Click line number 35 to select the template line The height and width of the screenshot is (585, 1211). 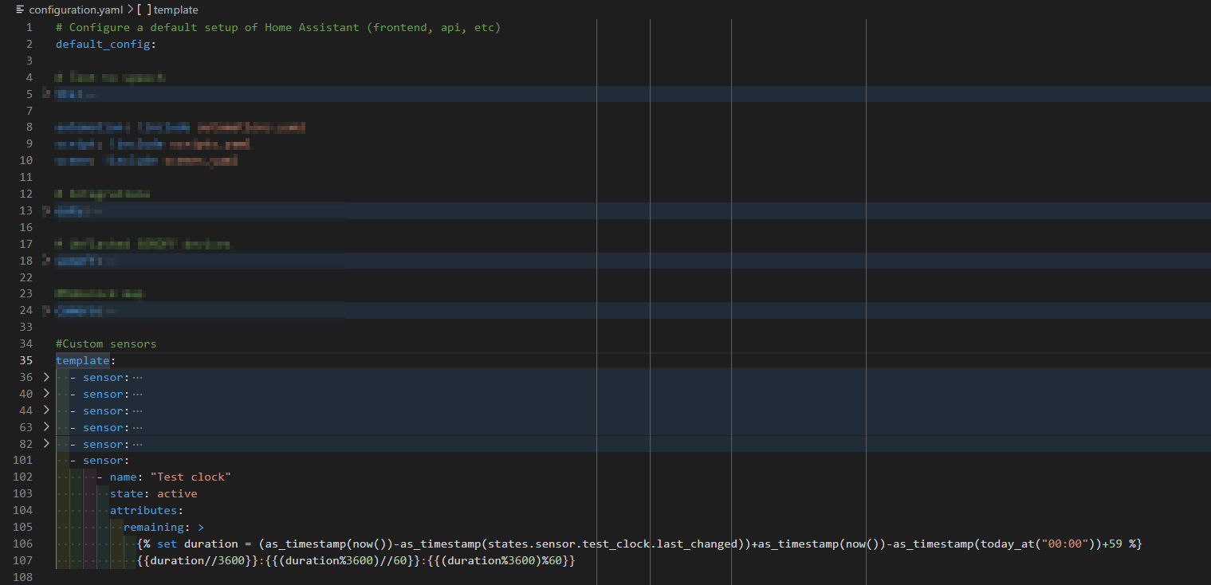tap(26, 360)
